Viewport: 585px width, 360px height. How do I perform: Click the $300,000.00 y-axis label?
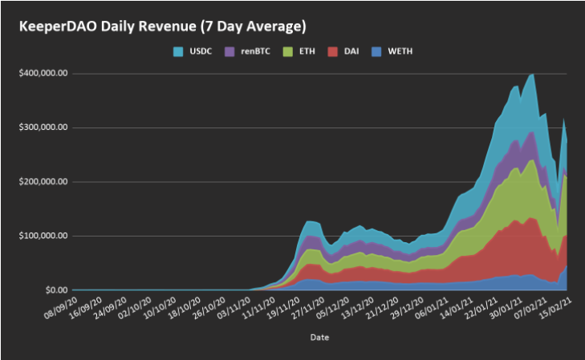pyautogui.click(x=43, y=127)
